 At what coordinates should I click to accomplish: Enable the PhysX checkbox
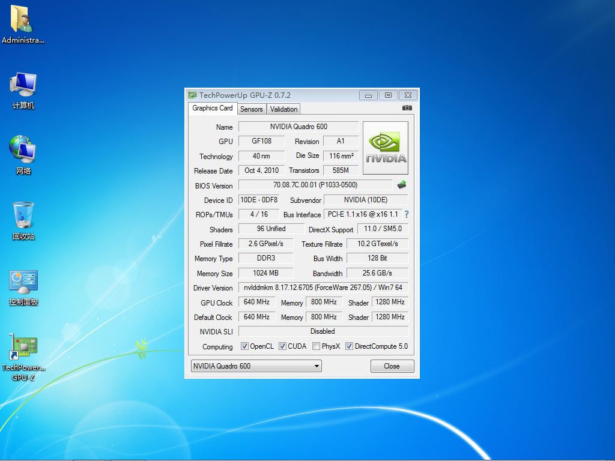316,346
